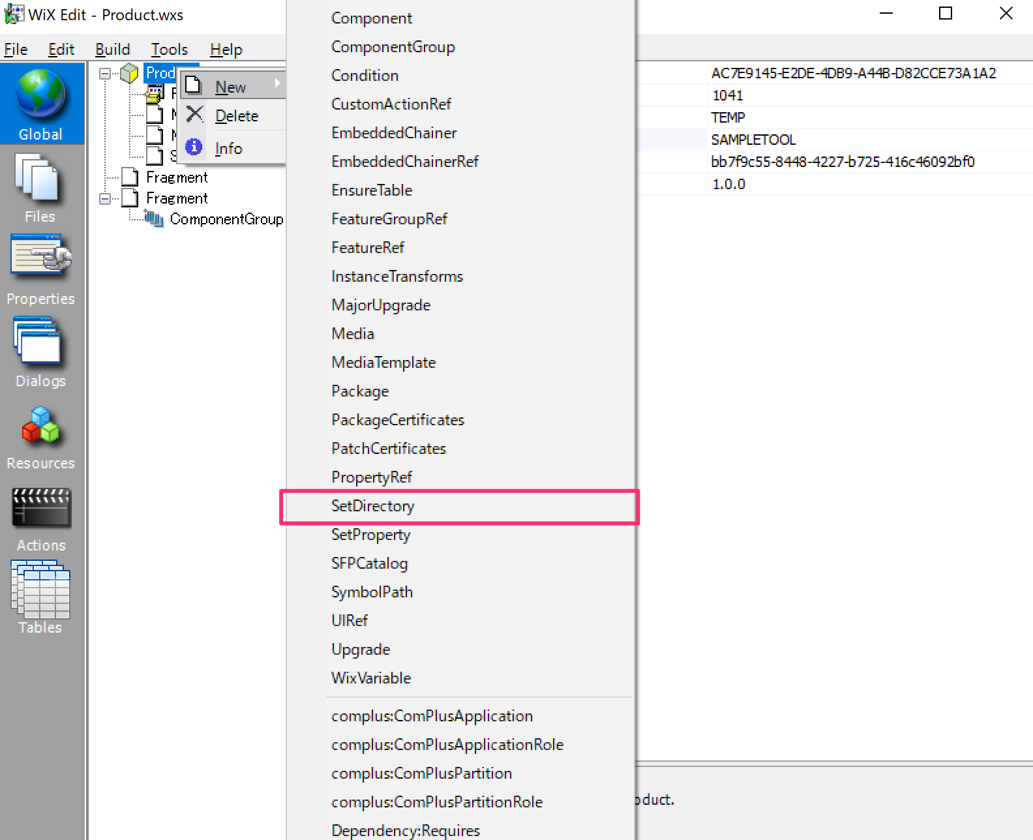
Task: Select FeatureGroupRef in the submenu
Action: [x=459, y=219]
